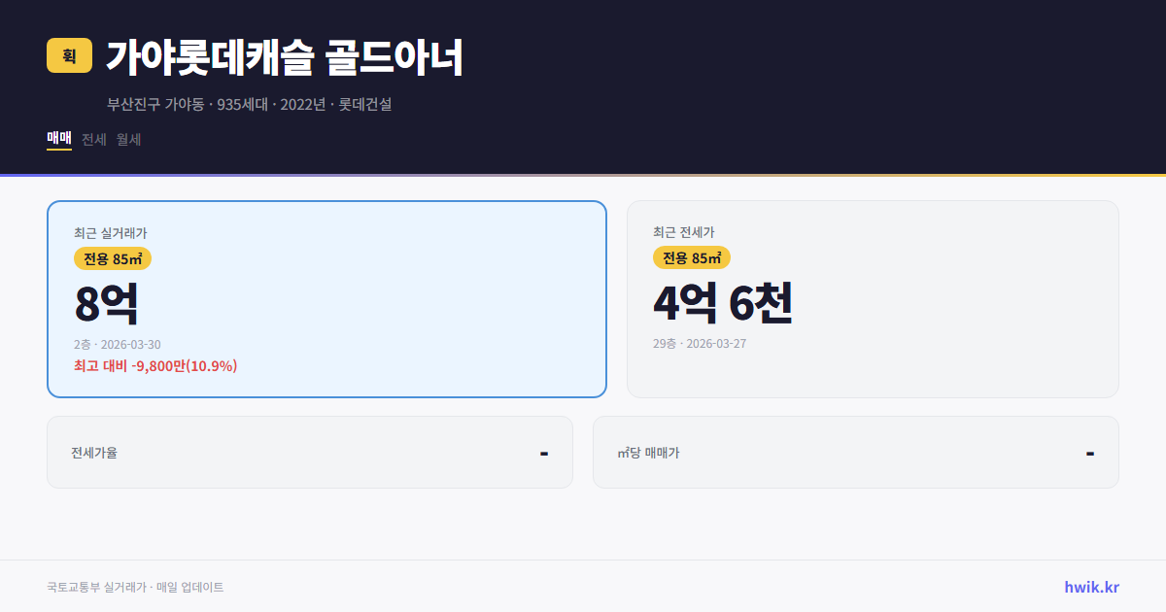Click the 최근 실거래가 card

[326, 298]
